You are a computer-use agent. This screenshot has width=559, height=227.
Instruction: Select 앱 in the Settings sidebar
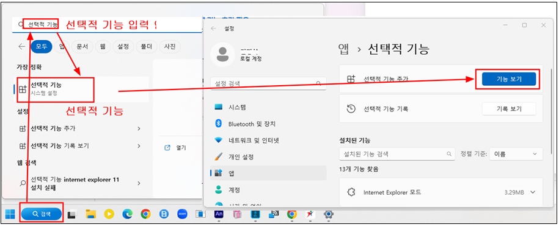pyautogui.click(x=268, y=173)
